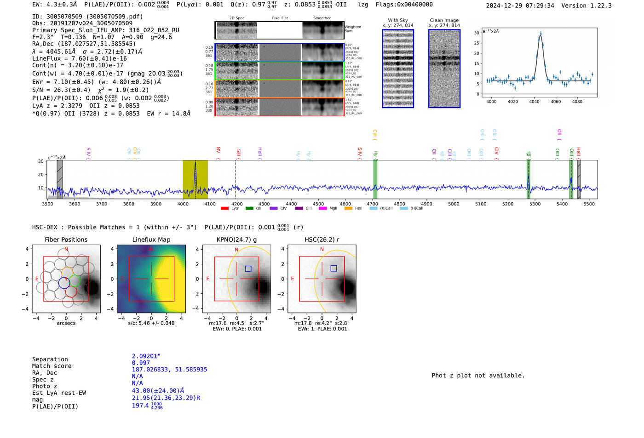The width and height of the screenshot is (644, 438).
Task: Click the Primary Spec_Slot_IFU_AMP: 316_022_052_RU text
Action: click(x=105, y=30)
